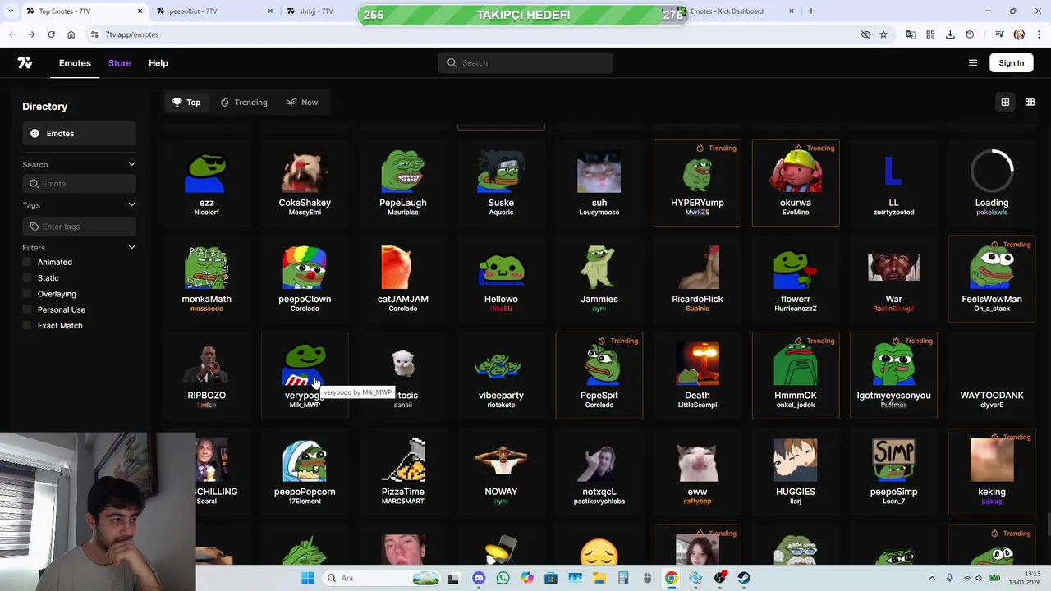Open Chrome history icon
Screen dimensions: 1051x591
pos(970,34)
